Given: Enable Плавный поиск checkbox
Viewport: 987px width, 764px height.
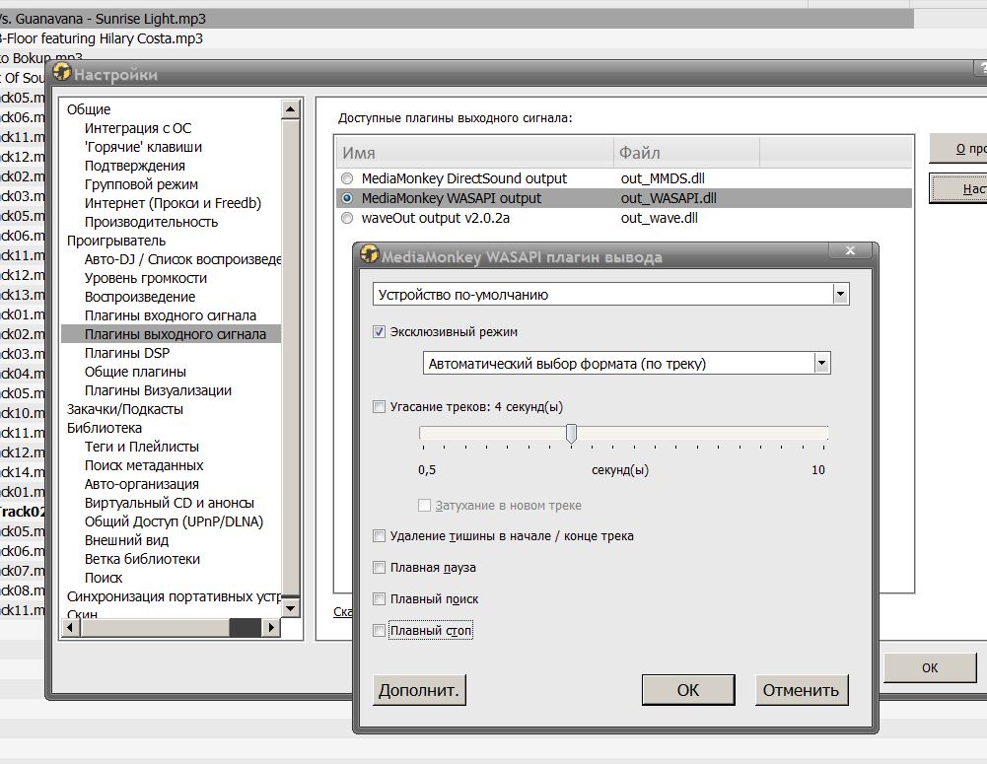Looking at the screenshot, I should [379, 599].
